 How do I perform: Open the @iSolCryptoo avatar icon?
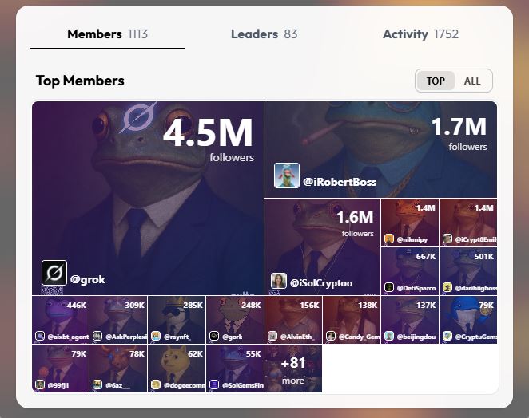click(x=279, y=281)
